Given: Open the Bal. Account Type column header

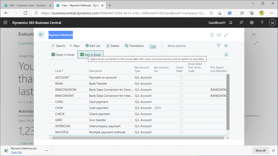Looking at the screenshot, I should [x=142, y=69].
